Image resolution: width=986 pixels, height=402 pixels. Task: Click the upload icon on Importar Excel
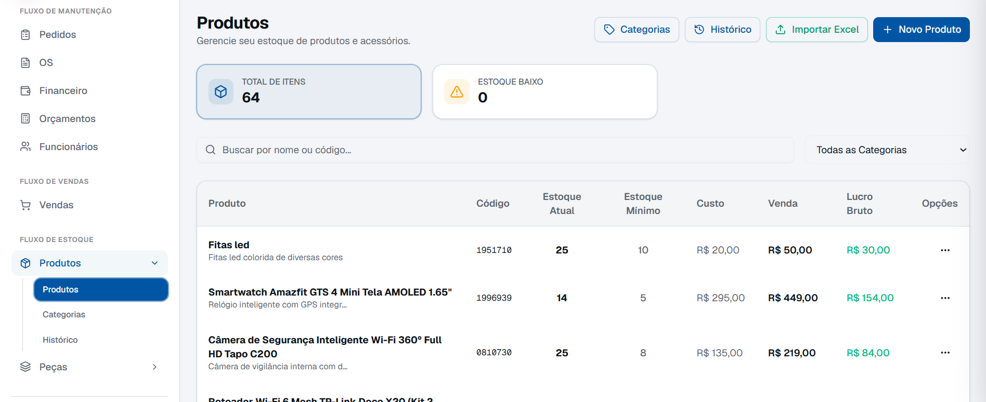coord(781,30)
